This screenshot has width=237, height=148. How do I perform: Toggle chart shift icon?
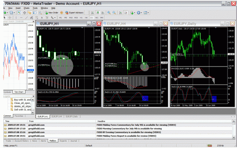[126, 13]
